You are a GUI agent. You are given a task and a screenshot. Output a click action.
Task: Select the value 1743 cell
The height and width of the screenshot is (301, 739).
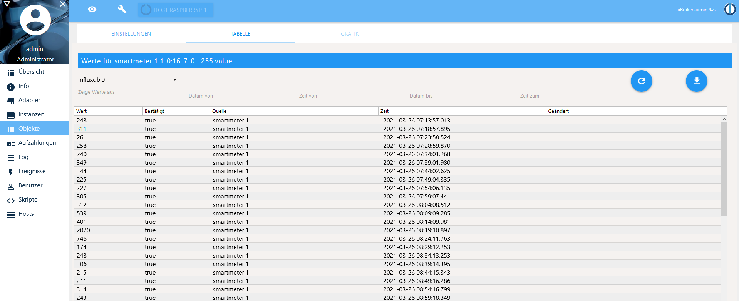tap(83, 247)
